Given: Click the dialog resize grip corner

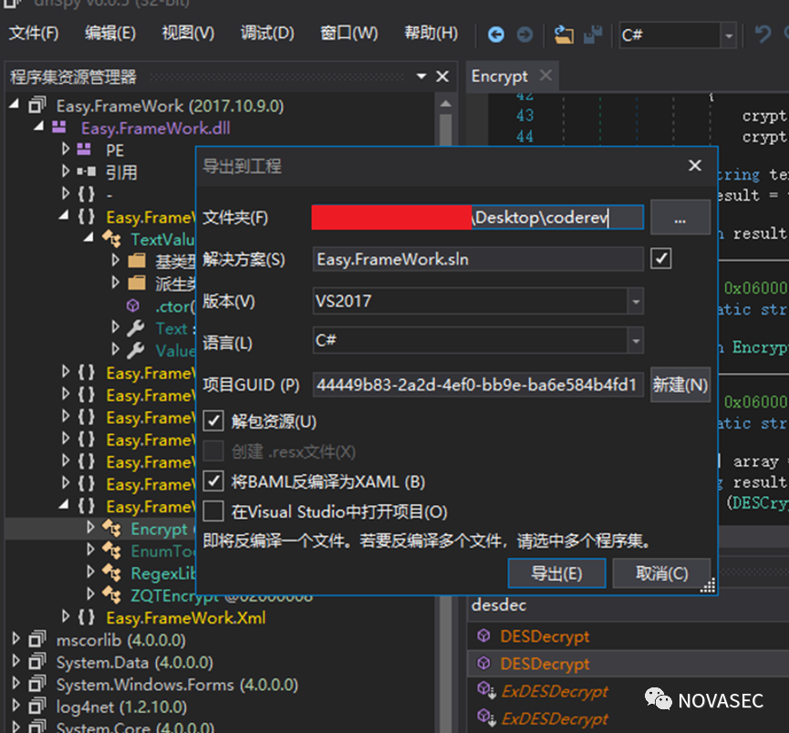Looking at the screenshot, I should coord(708,586).
